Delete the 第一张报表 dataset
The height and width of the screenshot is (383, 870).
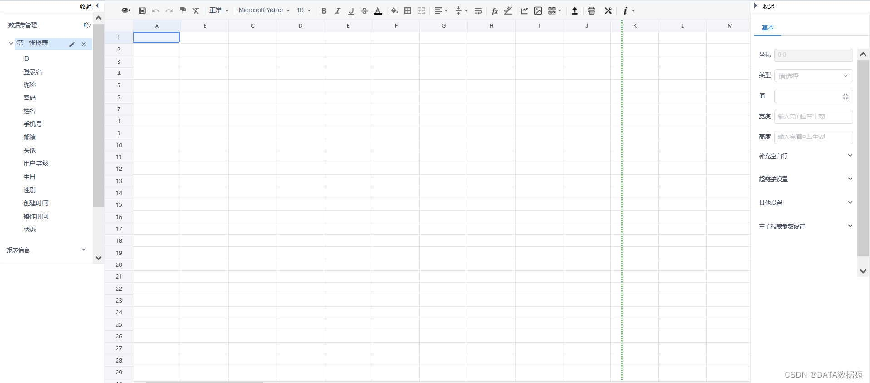(84, 44)
